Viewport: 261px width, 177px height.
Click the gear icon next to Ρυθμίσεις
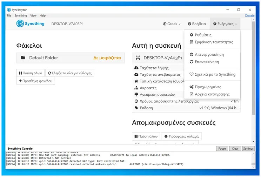pos(192,35)
